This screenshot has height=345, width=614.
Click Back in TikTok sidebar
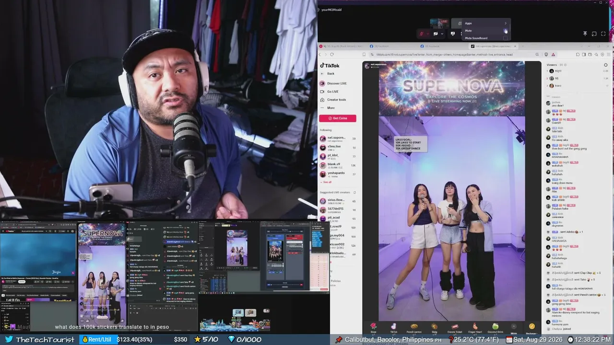(x=327, y=74)
